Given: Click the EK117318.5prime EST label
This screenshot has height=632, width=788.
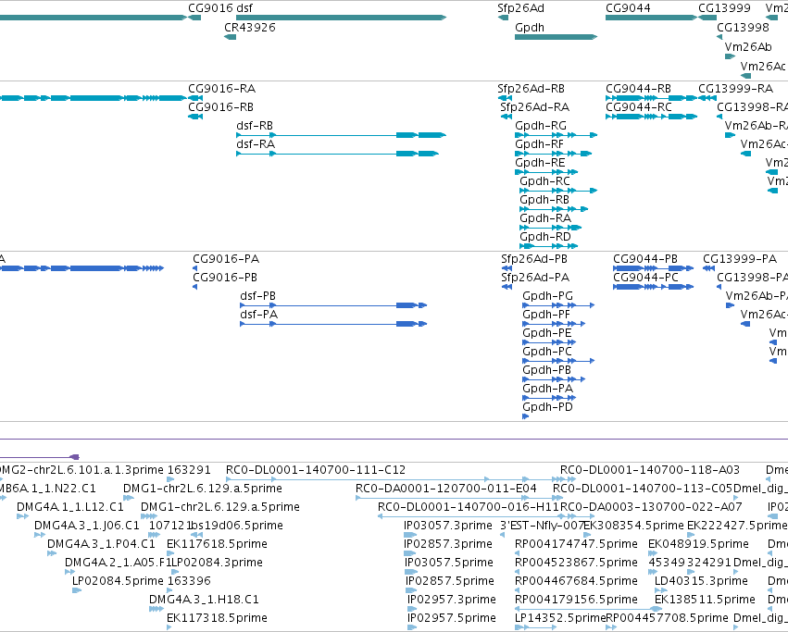Looking at the screenshot, I should 217,618.
